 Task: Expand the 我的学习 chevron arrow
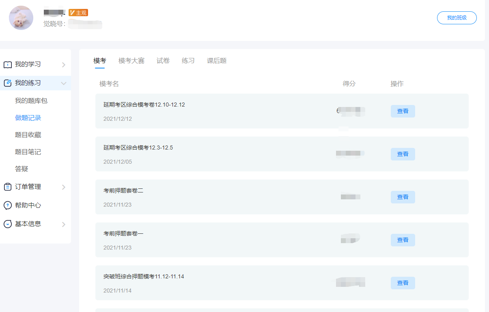(64, 65)
